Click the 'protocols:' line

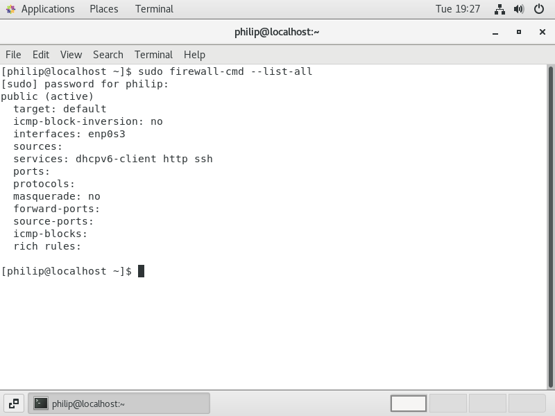(44, 184)
